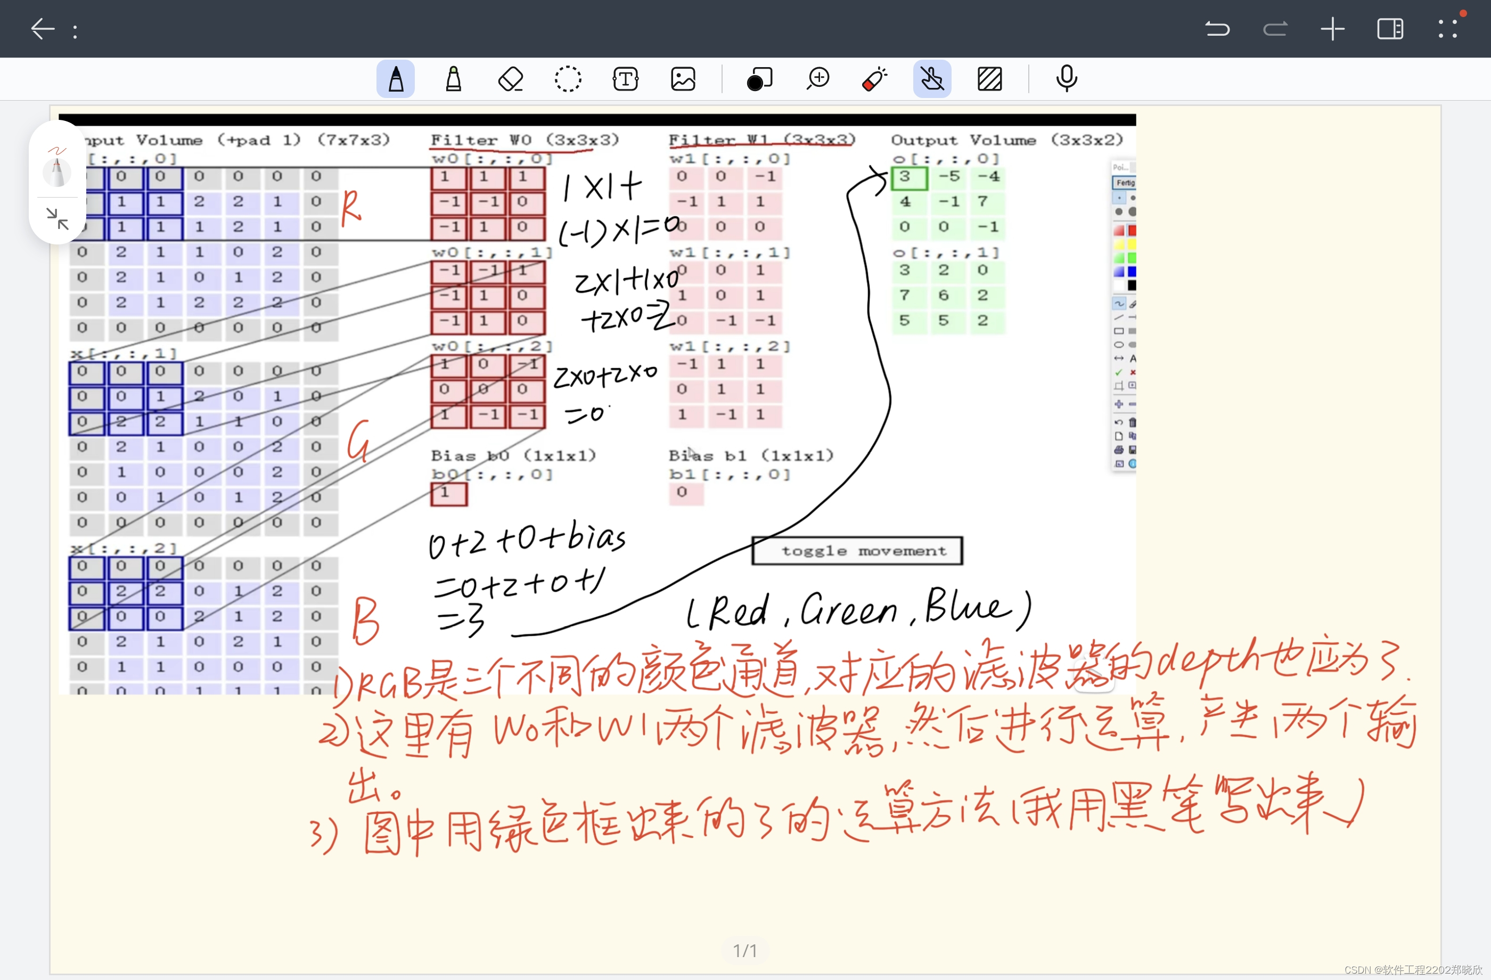The image size is (1491, 980).
Task: Toggle the split view sidebar panel
Action: coord(1389,29)
